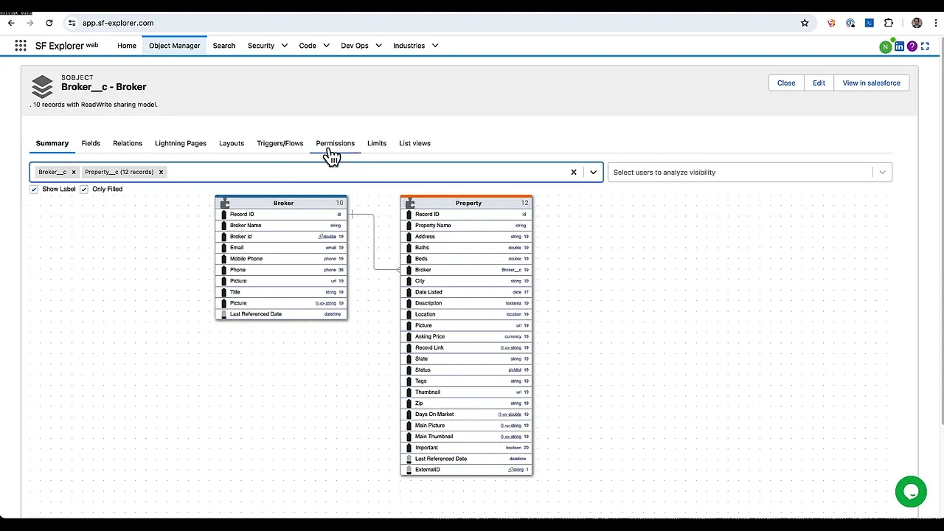Toggle fullscreen with the corner-brackets icon
The width and height of the screenshot is (944, 531).
pos(925,46)
